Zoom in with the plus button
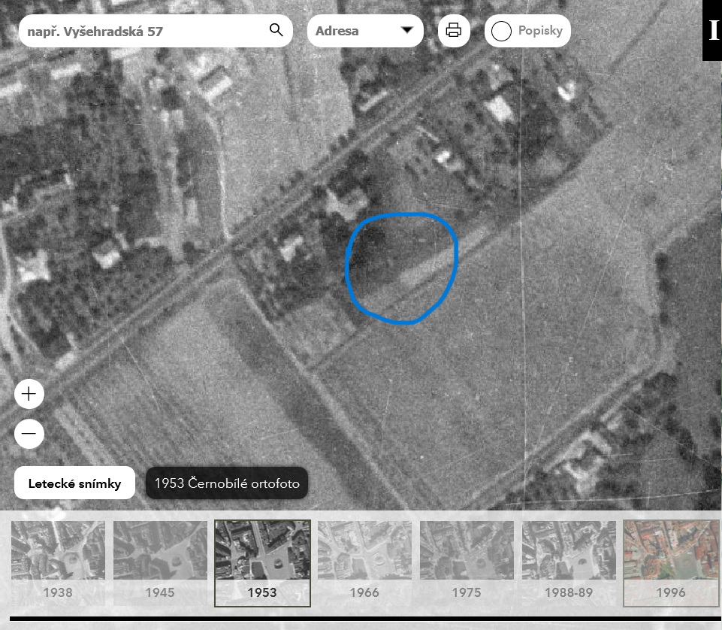722x630 pixels. pos(29,394)
